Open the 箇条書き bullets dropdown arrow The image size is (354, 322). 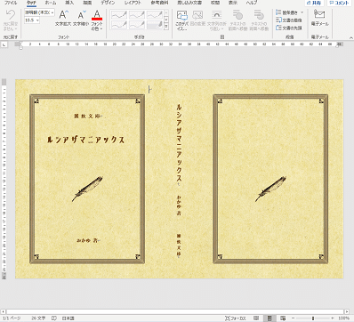[302, 12]
